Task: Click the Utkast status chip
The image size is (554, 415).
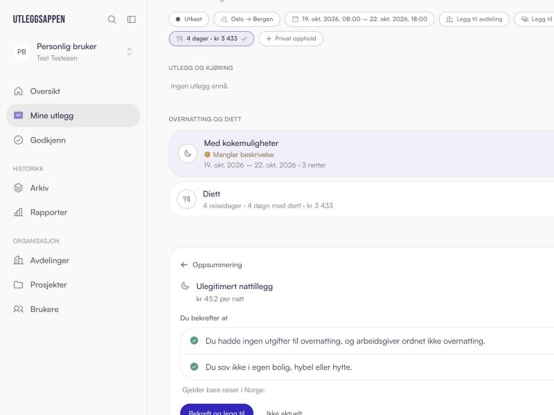Action: coord(188,19)
